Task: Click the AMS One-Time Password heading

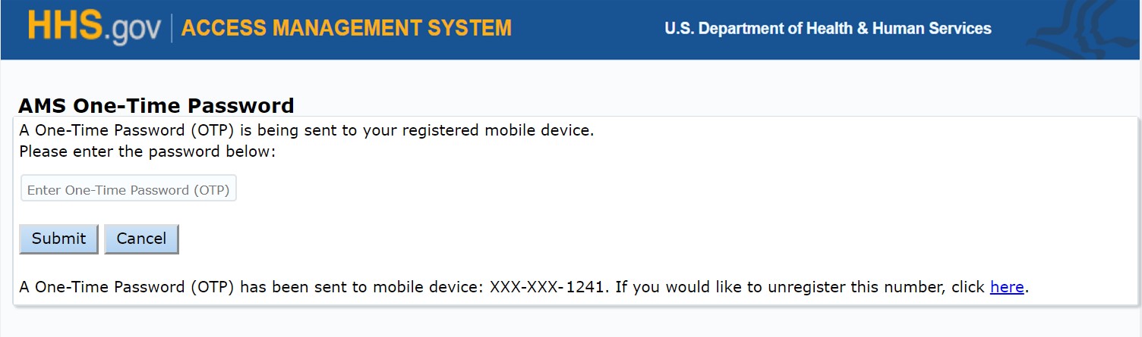Action: point(156,105)
